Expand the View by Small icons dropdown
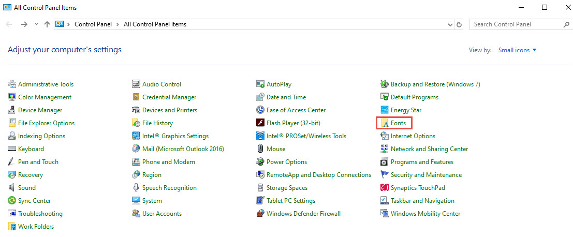 [517, 50]
